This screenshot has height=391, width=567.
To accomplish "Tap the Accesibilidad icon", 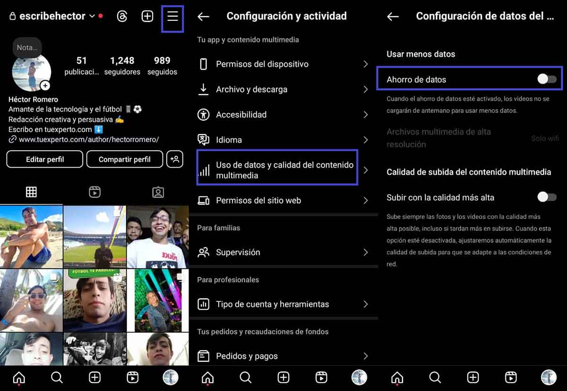I will click(203, 115).
